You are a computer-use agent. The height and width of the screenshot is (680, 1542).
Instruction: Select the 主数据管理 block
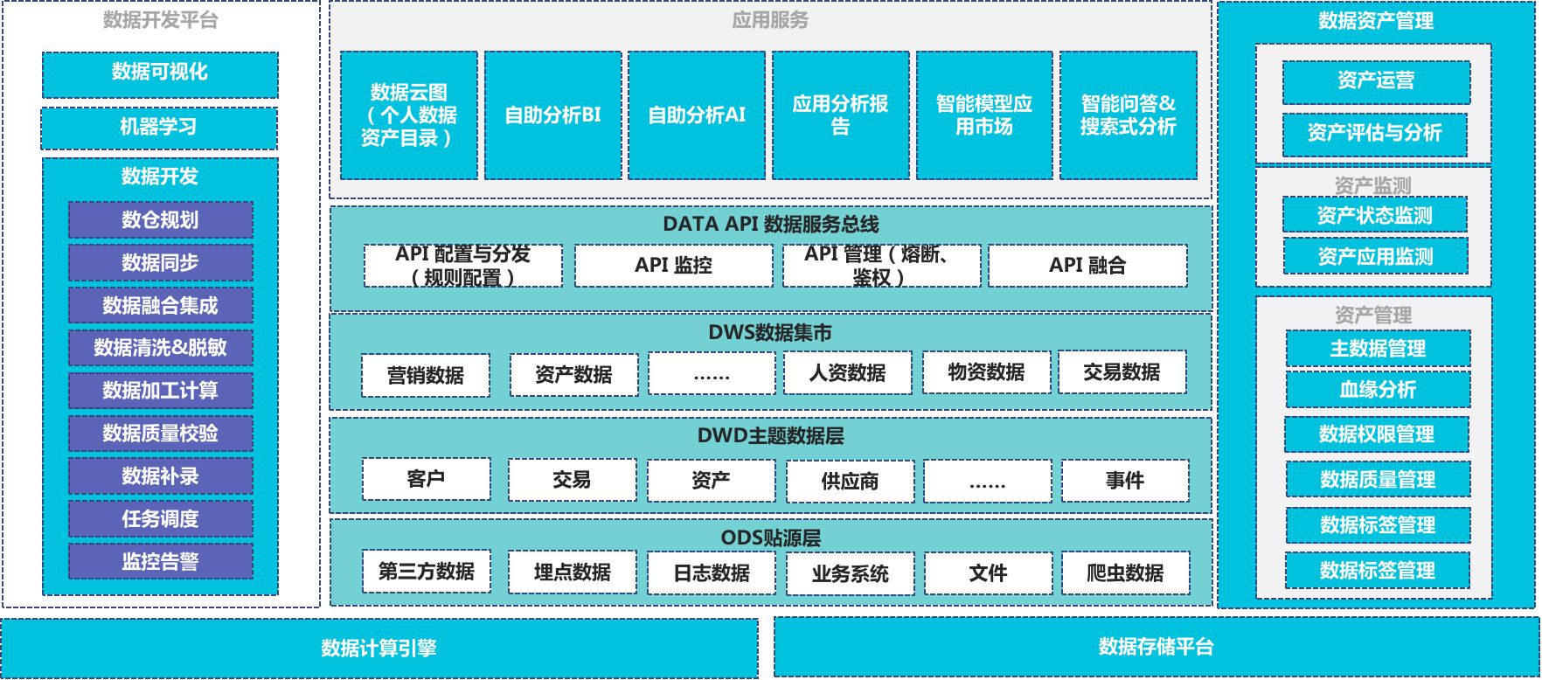pyautogui.click(x=1378, y=349)
